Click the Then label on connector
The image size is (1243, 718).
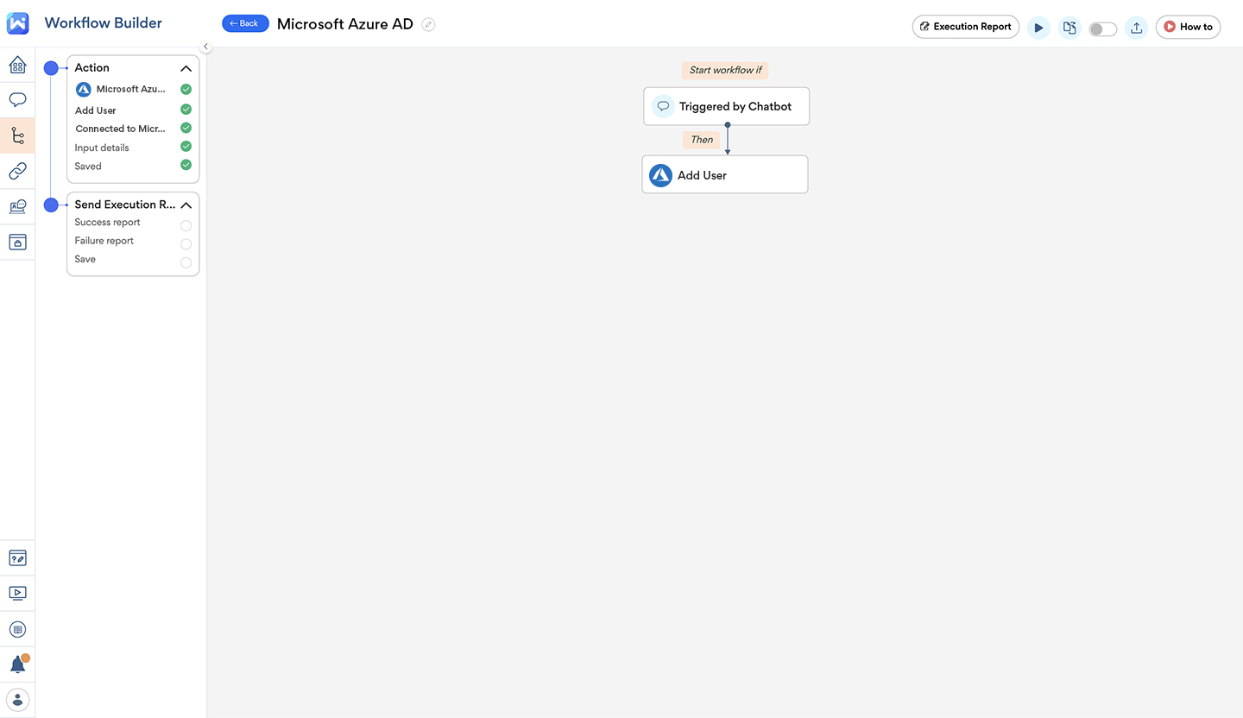(x=702, y=140)
